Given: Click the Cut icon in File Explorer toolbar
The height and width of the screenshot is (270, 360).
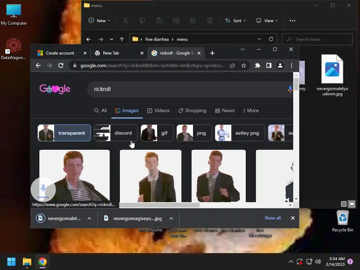Looking at the screenshot, I should pos(126,21).
